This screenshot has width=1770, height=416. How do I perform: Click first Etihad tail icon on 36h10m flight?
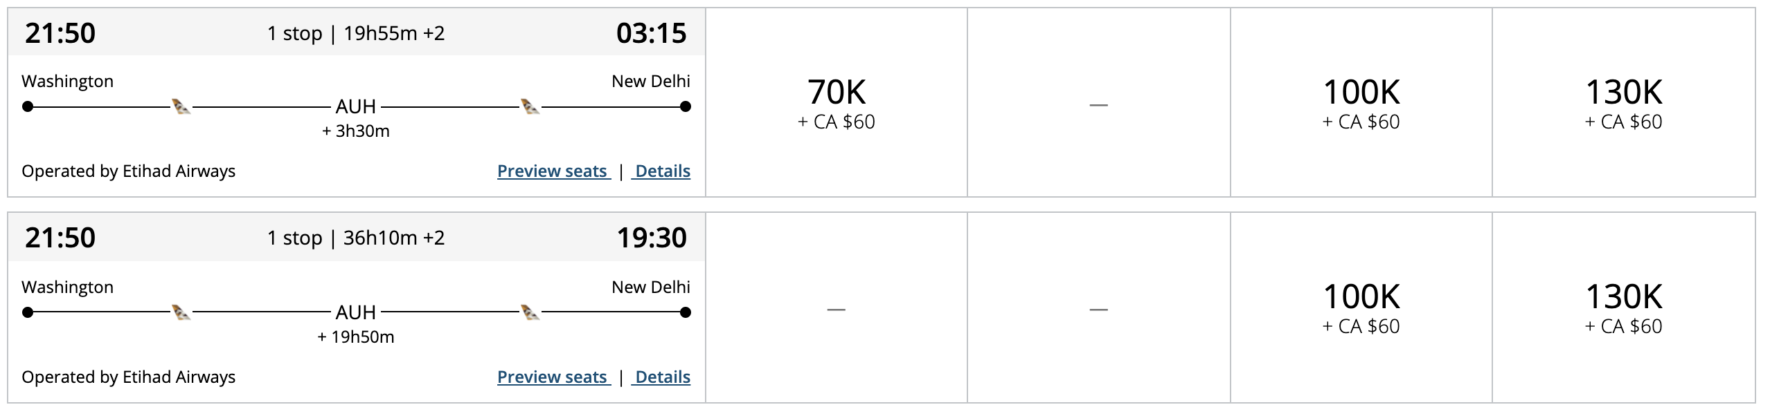pyautogui.click(x=181, y=312)
